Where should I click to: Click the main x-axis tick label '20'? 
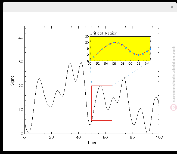pos(51,137)
